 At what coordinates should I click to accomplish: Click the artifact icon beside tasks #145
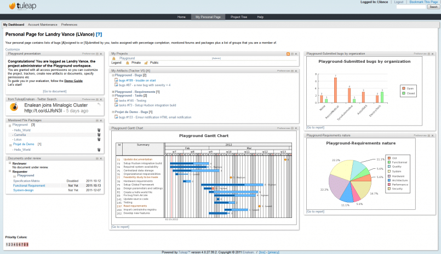point(116,100)
